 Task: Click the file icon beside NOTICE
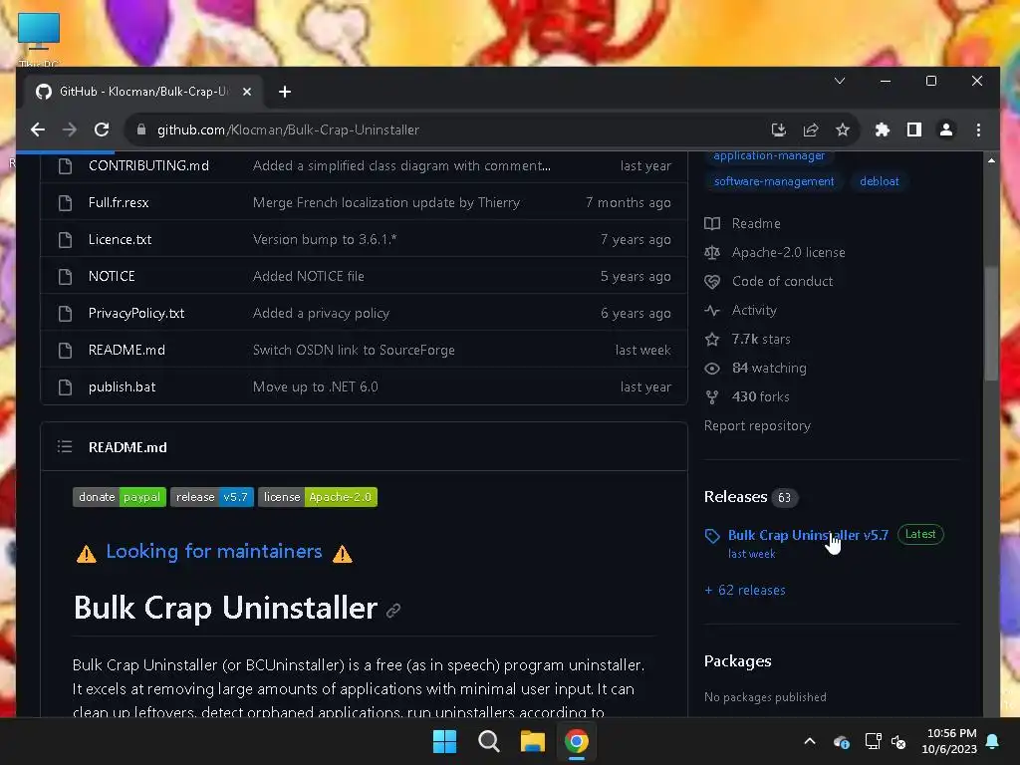65,277
